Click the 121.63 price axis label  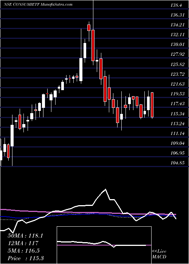tap(177, 84)
